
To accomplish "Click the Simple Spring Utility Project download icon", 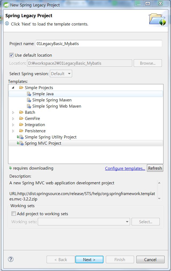I will click(x=20, y=137).
